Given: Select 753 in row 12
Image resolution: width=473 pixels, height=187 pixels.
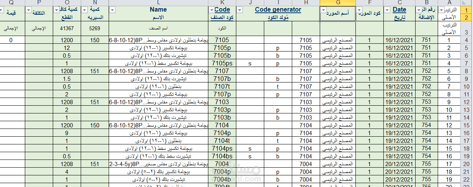Looking at the screenshot, I should coord(426,102).
